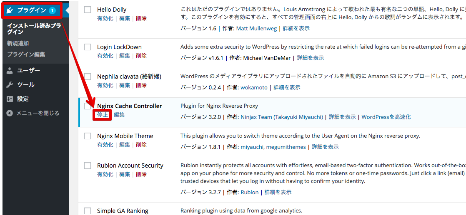Click the Tools wrench icon

coord(10,85)
